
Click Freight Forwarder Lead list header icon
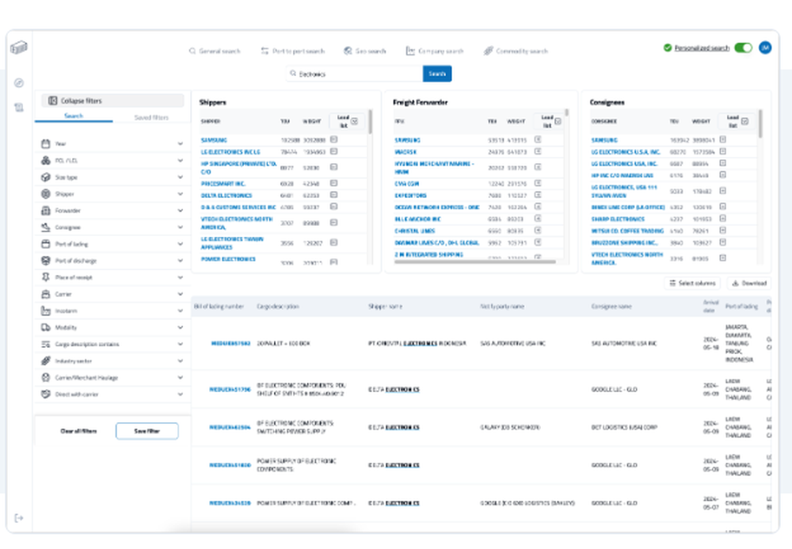point(558,121)
